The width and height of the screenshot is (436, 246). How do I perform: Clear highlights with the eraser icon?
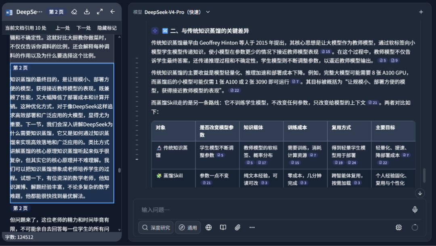[74, 12]
